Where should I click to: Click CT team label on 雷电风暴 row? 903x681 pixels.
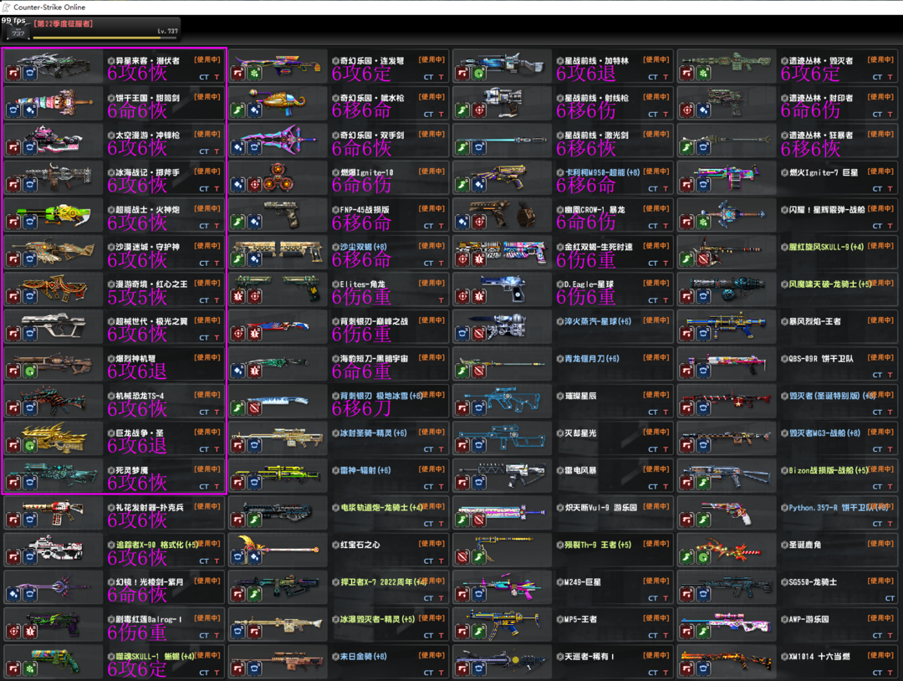(x=652, y=487)
